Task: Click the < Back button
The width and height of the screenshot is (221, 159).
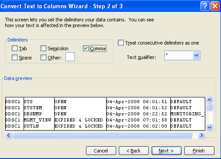Action: click(134, 151)
